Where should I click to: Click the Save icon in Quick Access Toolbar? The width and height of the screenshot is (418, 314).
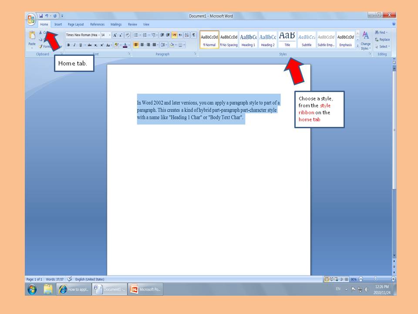click(x=41, y=16)
